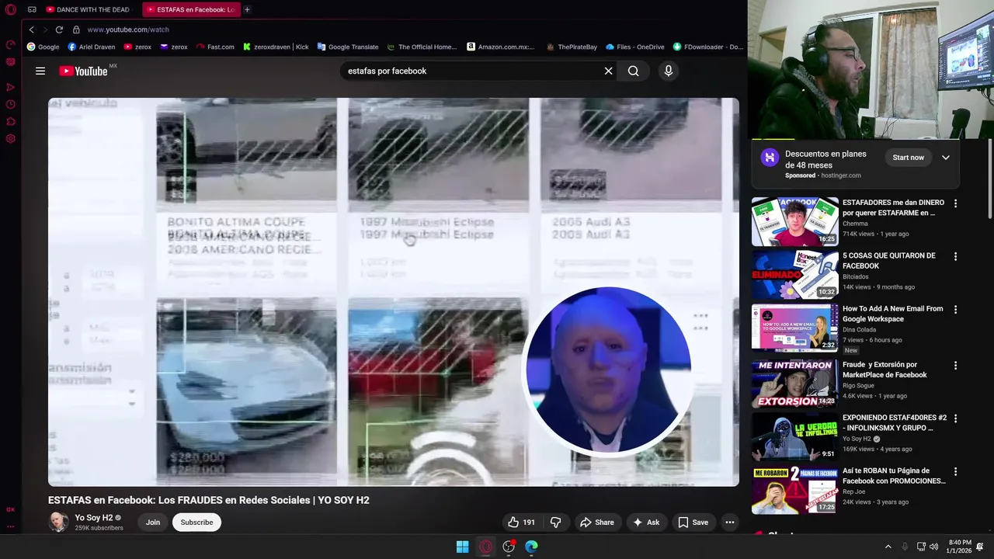Run search with magnifier button
Screen dimensions: 994x559
tap(634, 71)
